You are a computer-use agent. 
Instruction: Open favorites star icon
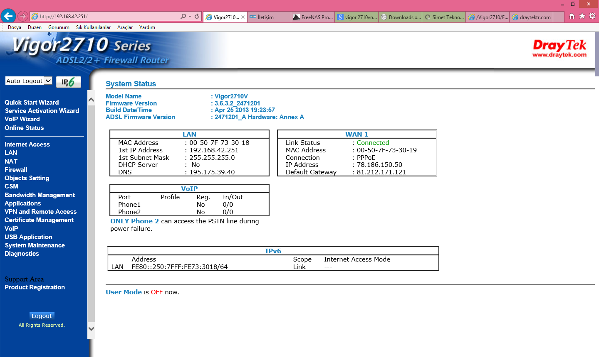(582, 16)
